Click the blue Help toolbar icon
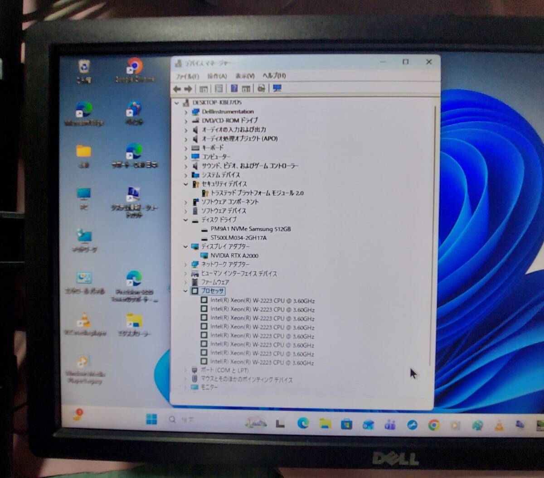 pyautogui.click(x=234, y=88)
